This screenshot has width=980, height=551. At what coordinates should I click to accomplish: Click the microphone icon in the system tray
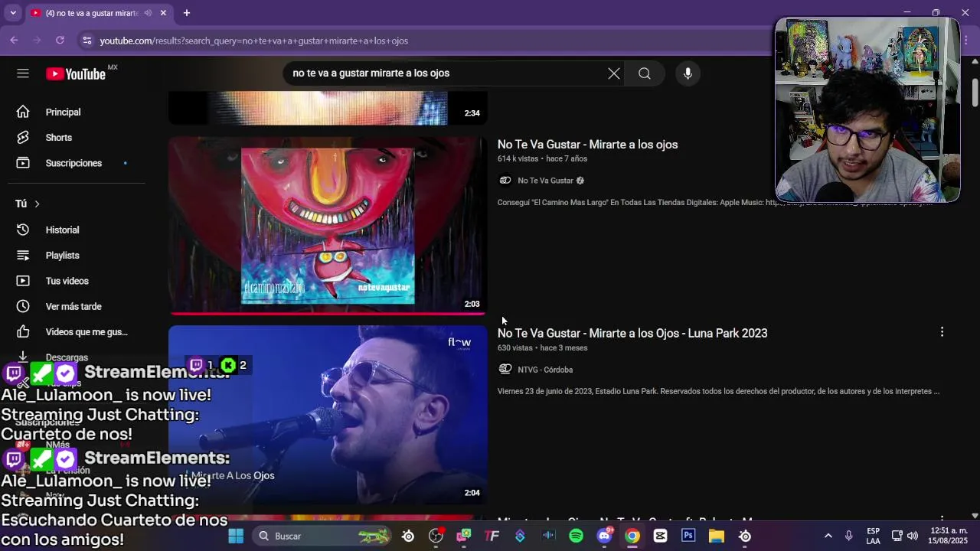click(848, 536)
